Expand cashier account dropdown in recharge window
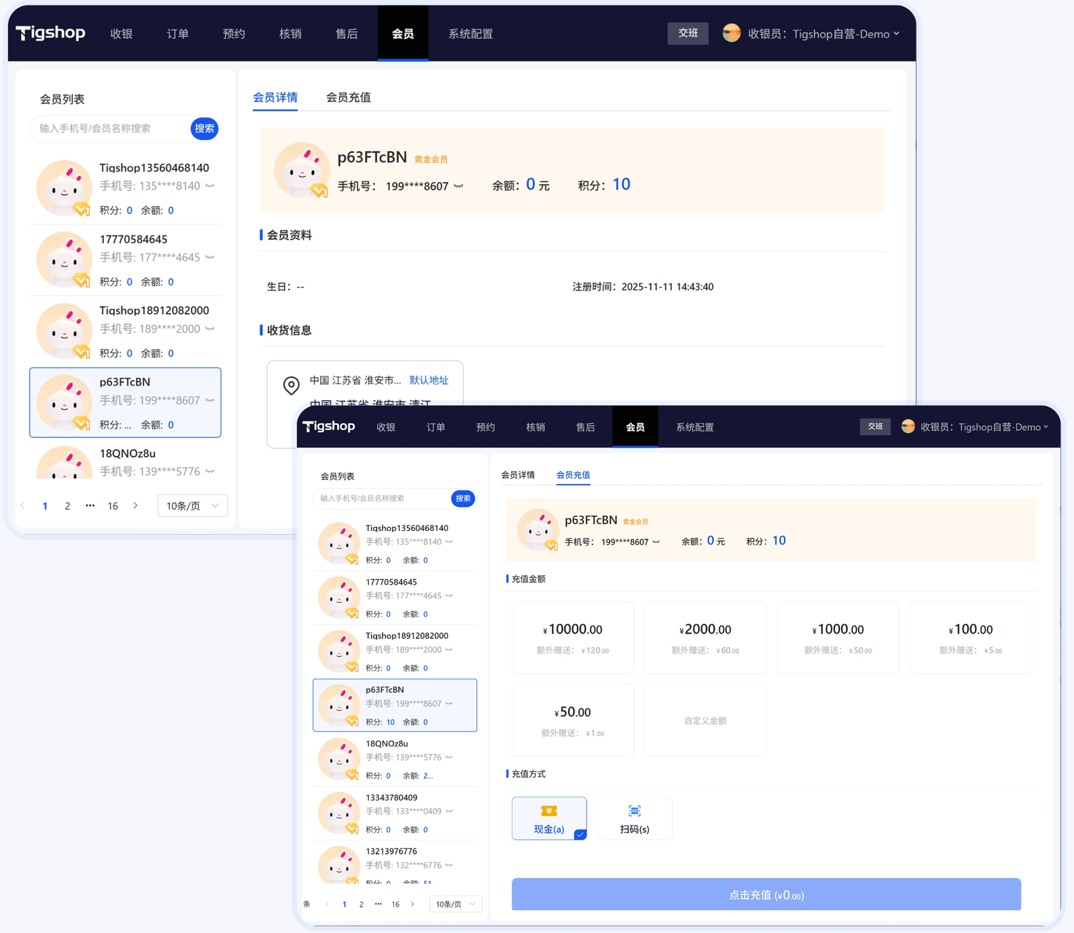Screen dimensions: 1074x933 [x=1046, y=427]
